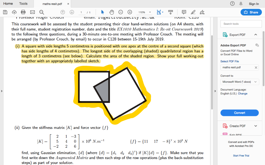Activate the selection arrow tool
Viewport: 265px width, 165px height.
click(x=102, y=12)
